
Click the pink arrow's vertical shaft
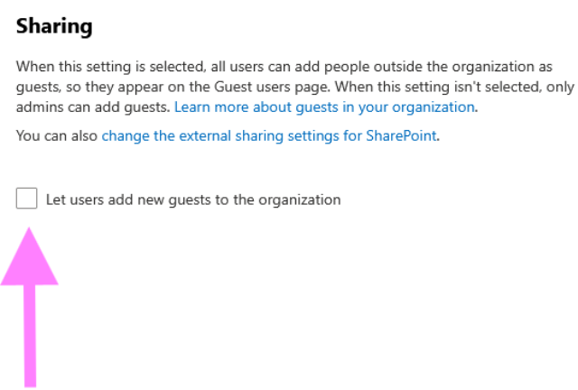(x=30, y=334)
